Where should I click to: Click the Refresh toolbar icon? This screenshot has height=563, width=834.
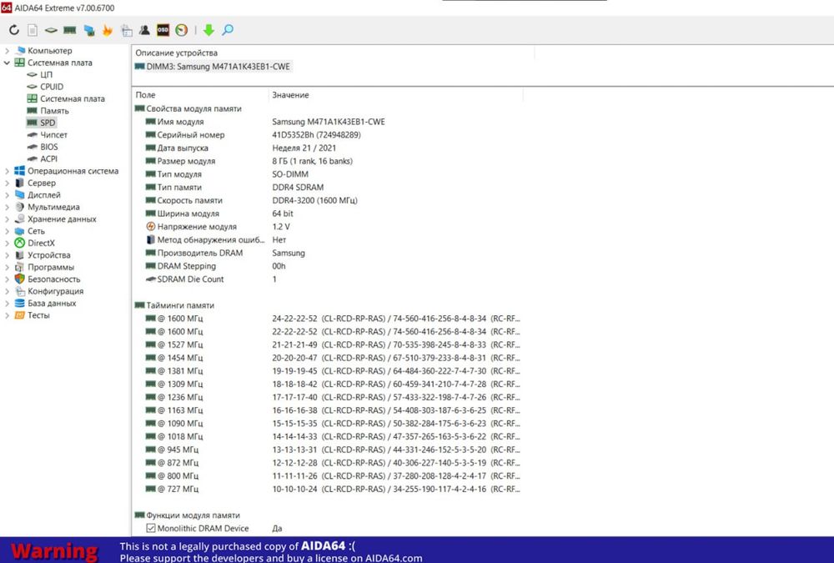[14, 30]
